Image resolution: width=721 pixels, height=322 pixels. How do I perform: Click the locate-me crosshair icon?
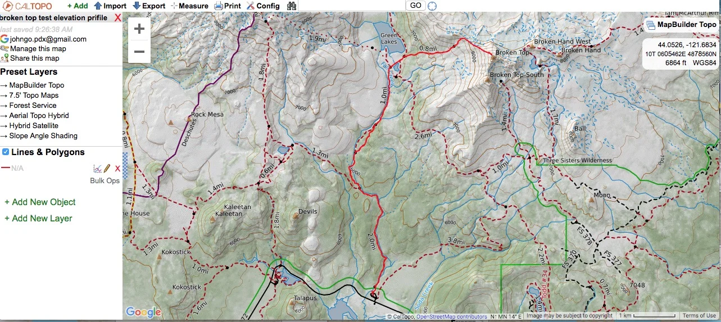[x=432, y=6]
